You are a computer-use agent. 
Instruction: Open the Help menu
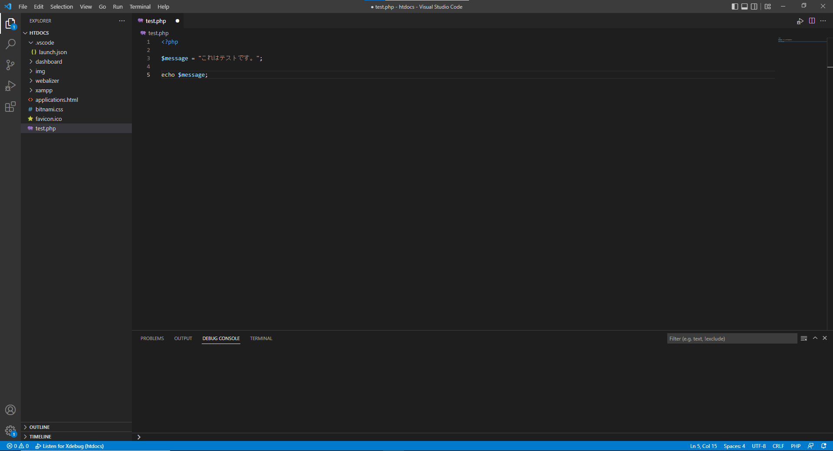coord(163,6)
